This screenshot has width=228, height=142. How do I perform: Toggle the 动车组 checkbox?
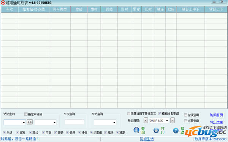pyautogui.click(x=91, y=132)
